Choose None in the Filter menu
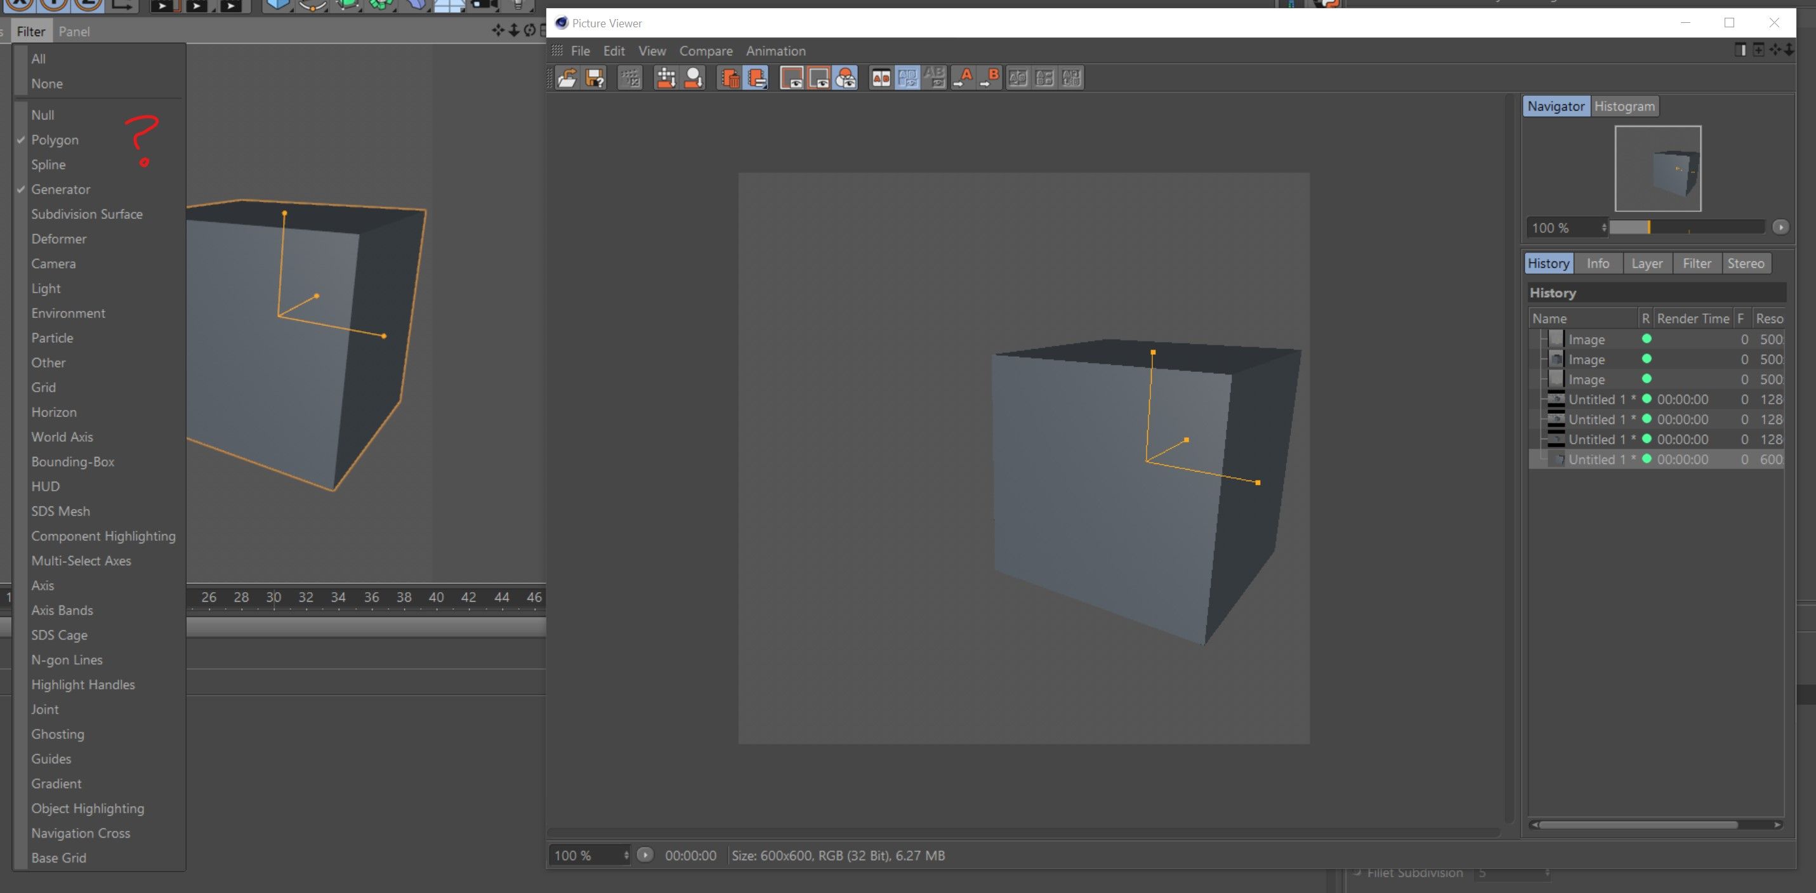Image resolution: width=1816 pixels, height=893 pixels. tap(46, 83)
